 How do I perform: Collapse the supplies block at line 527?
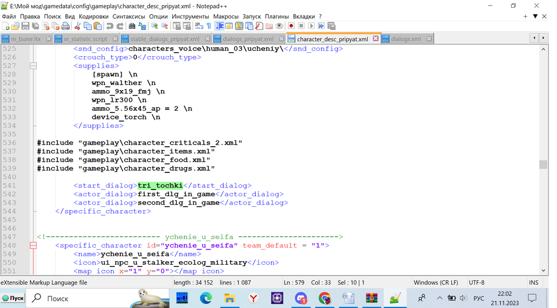tap(33, 66)
